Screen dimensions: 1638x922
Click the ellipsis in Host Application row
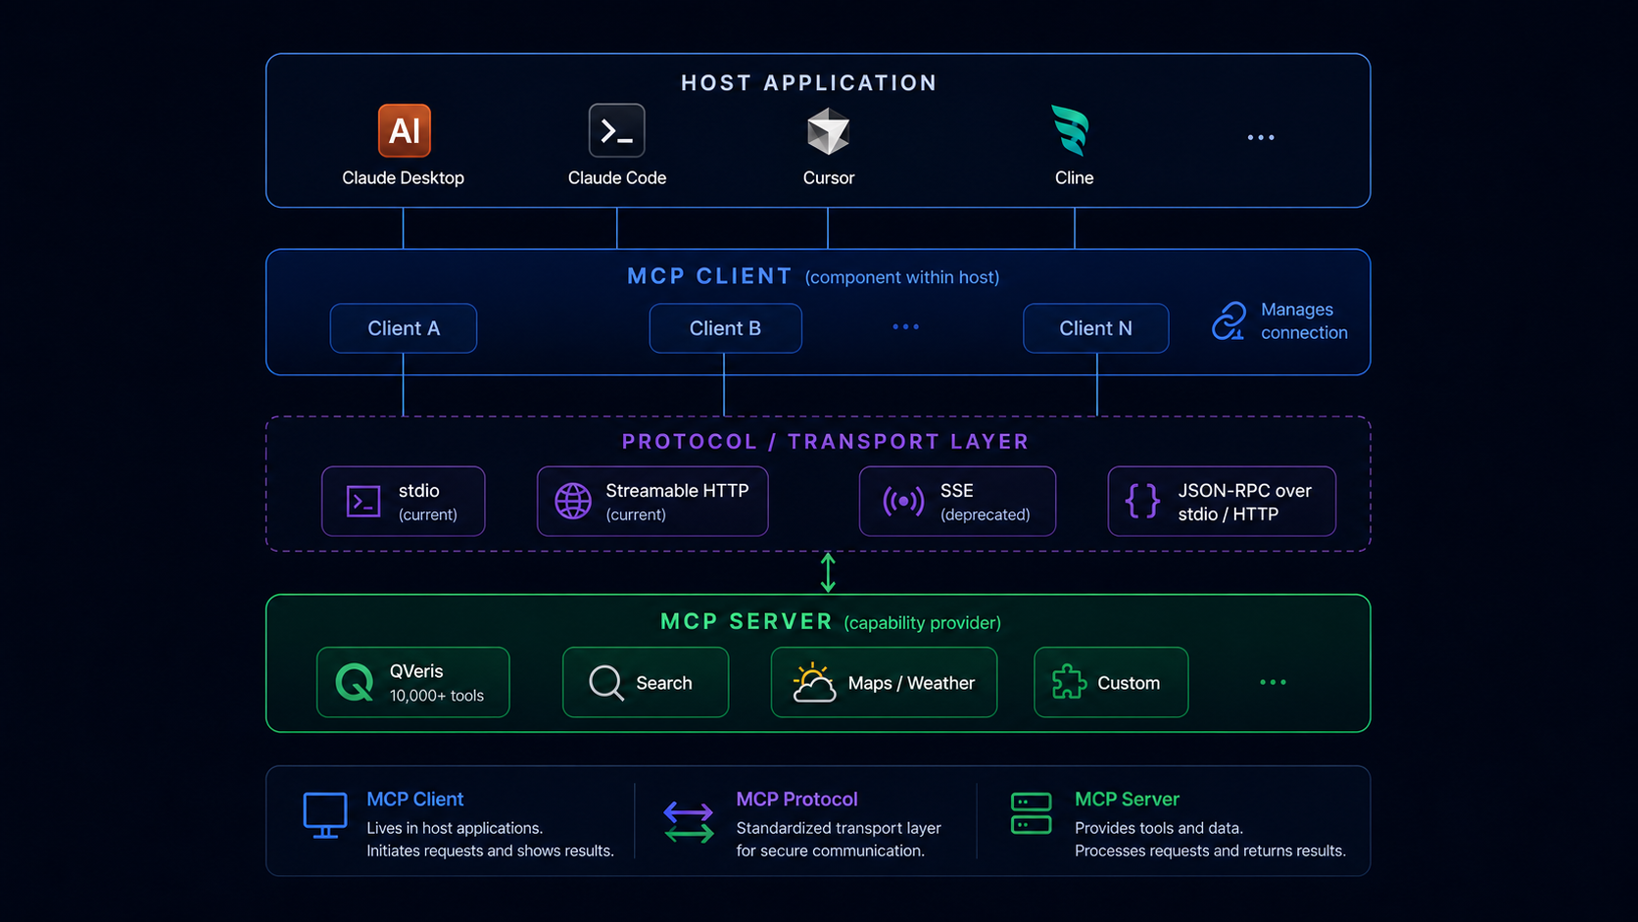[x=1261, y=137]
